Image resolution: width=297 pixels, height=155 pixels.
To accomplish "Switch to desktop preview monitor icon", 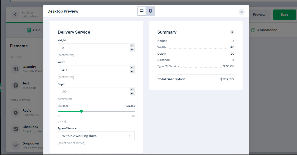I will [x=142, y=11].
